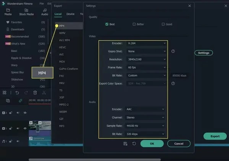Lock video track 1
Screen dimensions: 229x161
point(11,129)
